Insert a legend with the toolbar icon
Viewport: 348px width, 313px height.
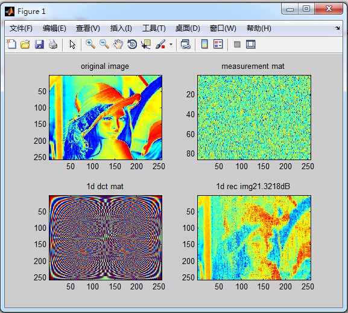[x=218, y=44]
